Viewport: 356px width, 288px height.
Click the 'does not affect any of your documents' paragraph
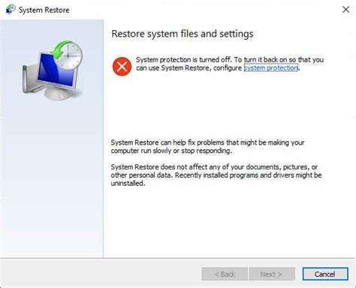click(x=216, y=175)
